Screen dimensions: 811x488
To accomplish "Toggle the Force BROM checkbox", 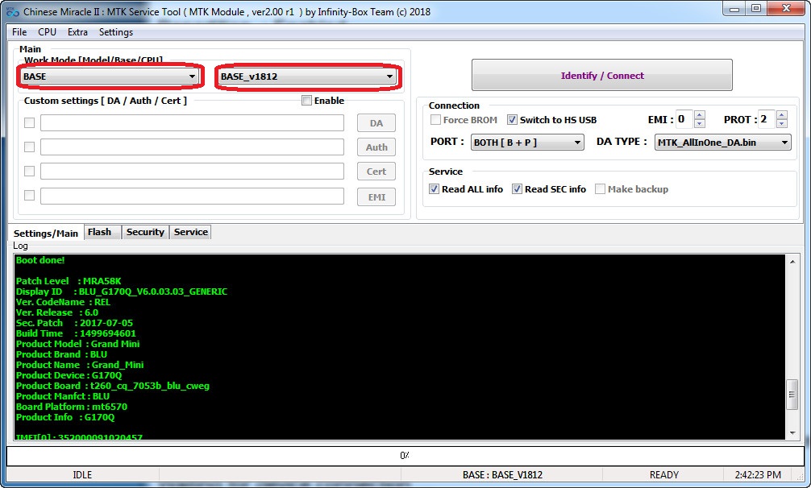I will point(435,120).
